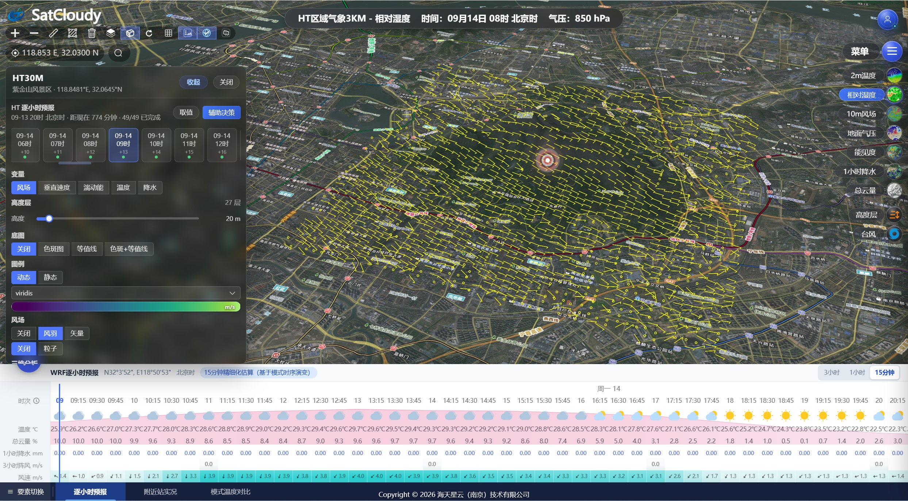This screenshot has width=908, height=501.
Task: Click the SatCloudy logo icon
Action: point(16,15)
